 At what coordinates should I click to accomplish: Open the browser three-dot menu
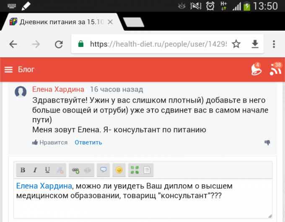[274, 44]
